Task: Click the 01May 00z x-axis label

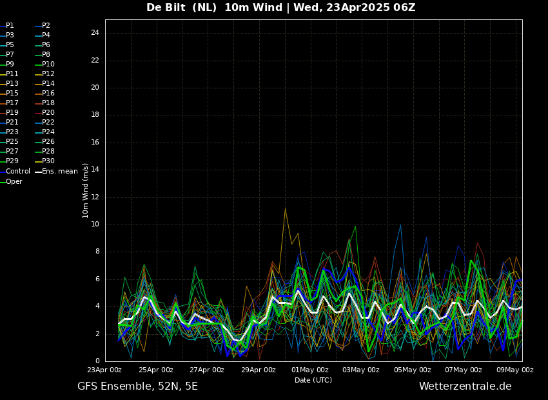Action: pyautogui.click(x=309, y=370)
